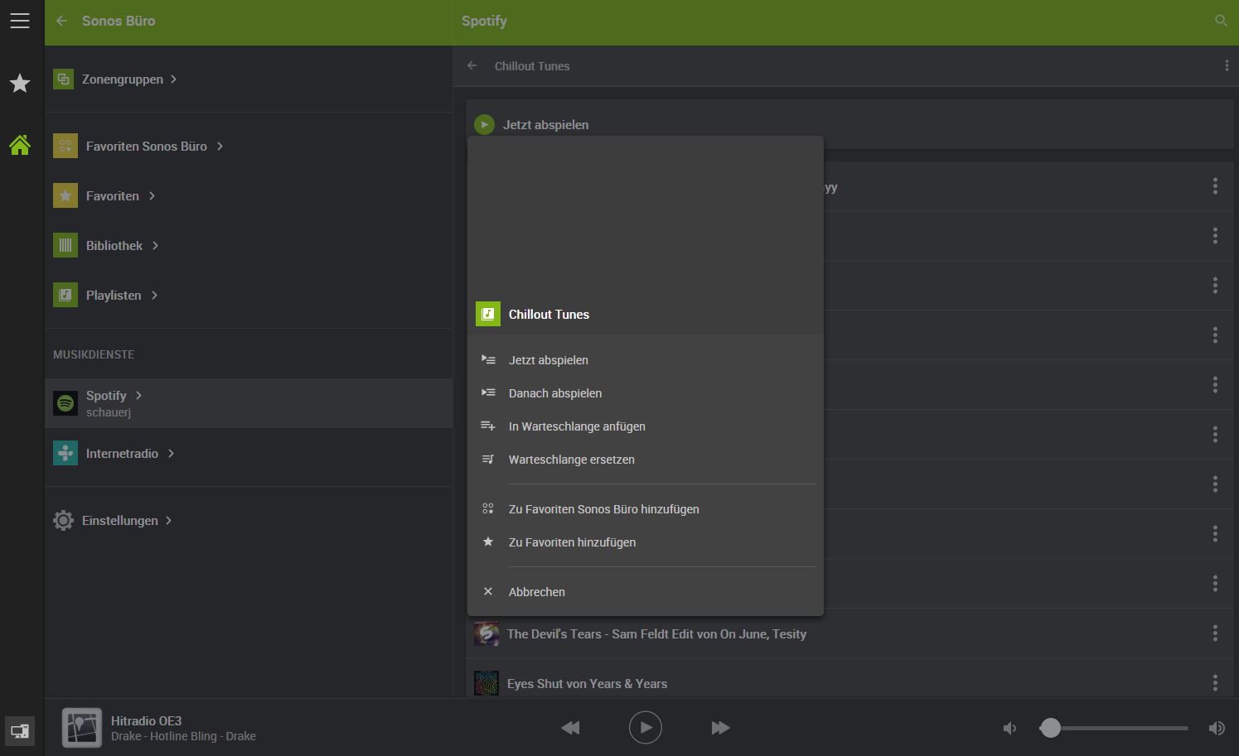Click the Spotify logo icon
This screenshot has height=756, width=1239.
[x=65, y=403]
